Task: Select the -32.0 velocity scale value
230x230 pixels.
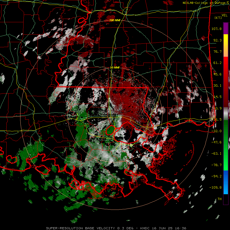Action: click(x=216, y=131)
